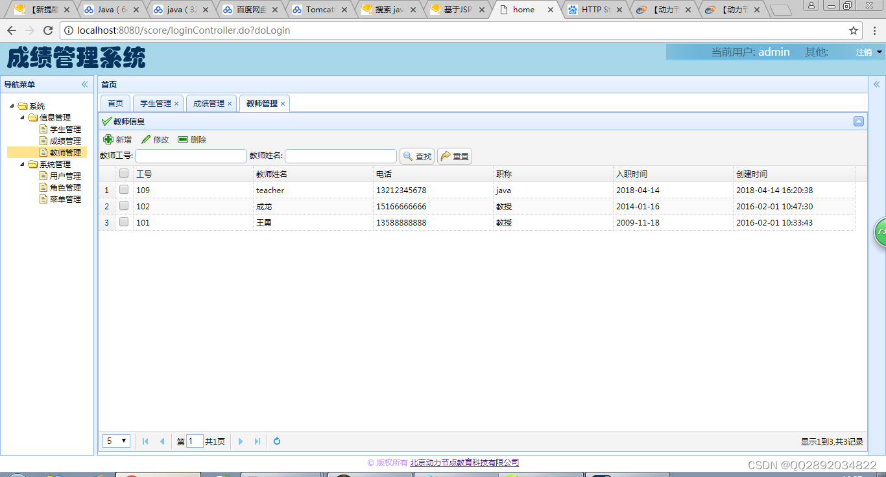Select 教师管理 in the navigation tree
The height and width of the screenshot is (477, 886).
(66, 153)
